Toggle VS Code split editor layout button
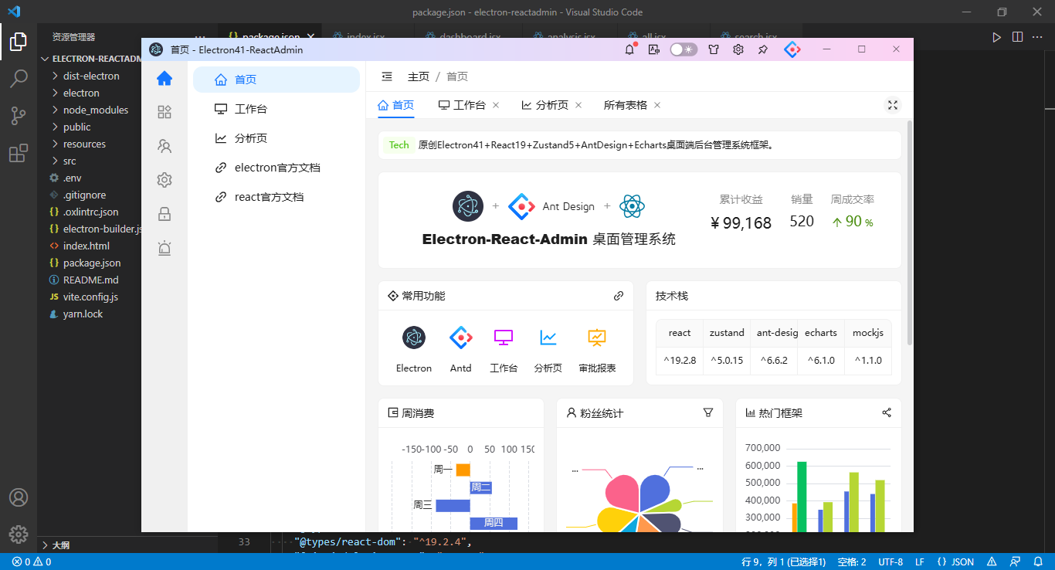Viewport: 1055px width, 570px height. (1018, 36)
